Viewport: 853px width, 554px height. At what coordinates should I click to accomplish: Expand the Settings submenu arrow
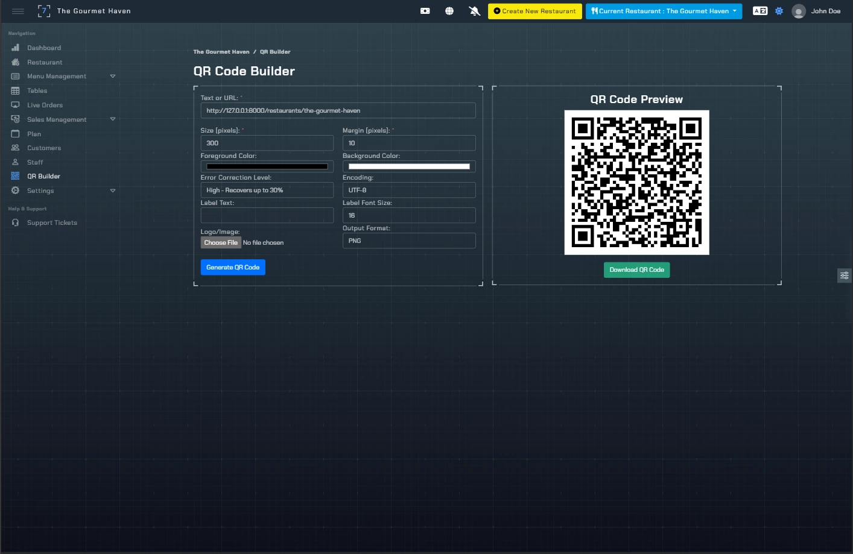113,190
